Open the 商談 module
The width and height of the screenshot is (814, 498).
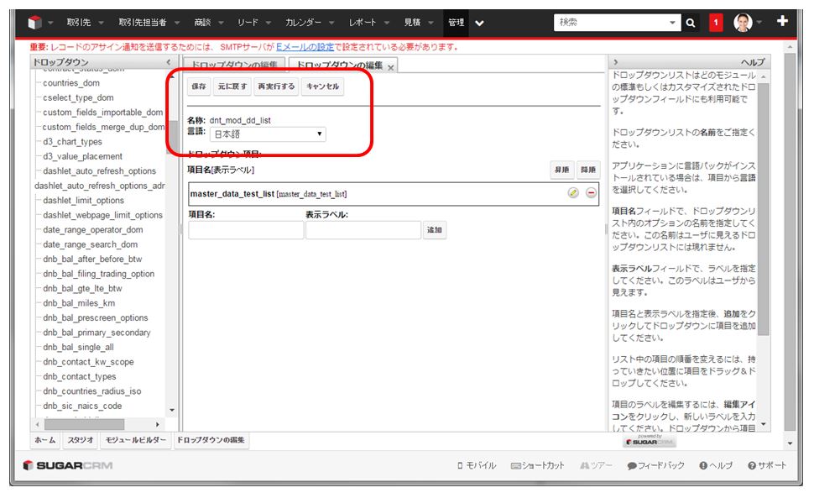[x=202, y=23]
